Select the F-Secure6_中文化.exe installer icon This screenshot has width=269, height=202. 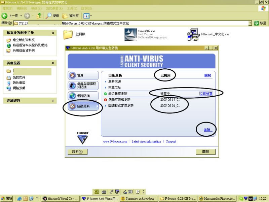193,34
